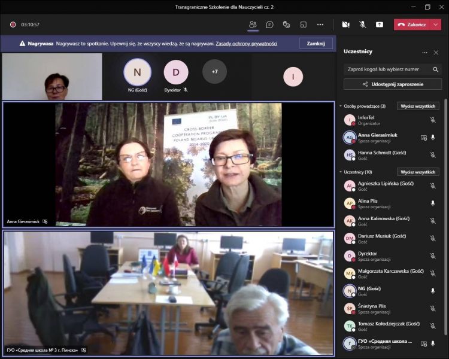Collapse the Uczestnicy (10) section
449x359 pixels.
click(341, 172)
